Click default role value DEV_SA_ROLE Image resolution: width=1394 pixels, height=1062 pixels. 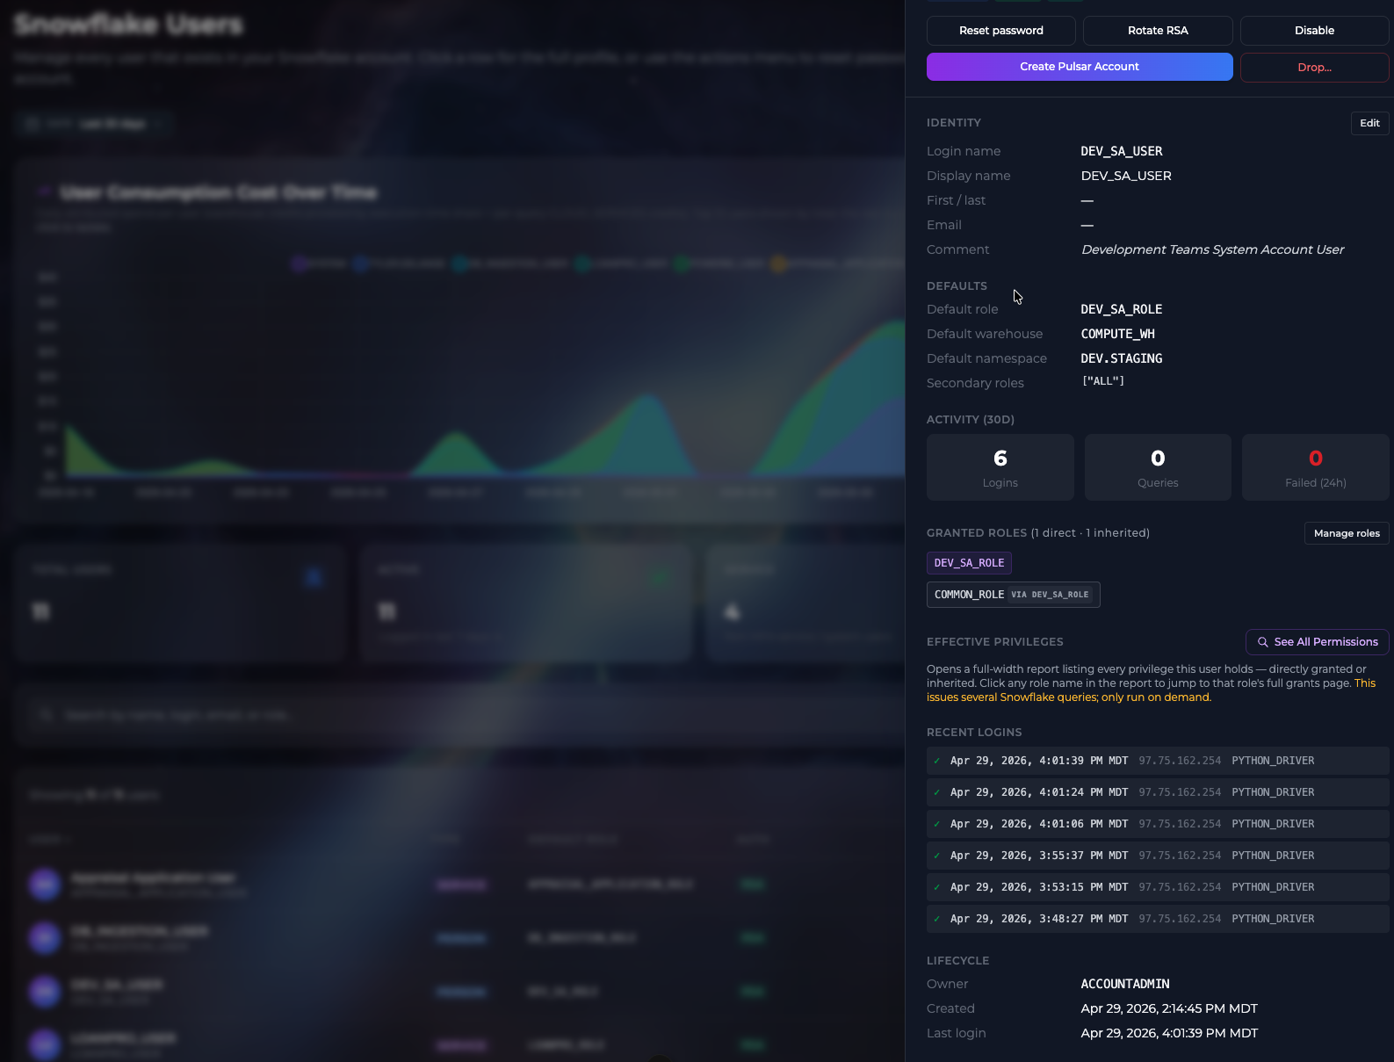(1122, 309)
